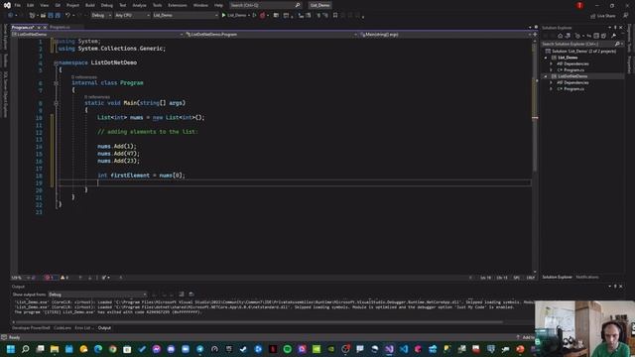Open the ListDotNetDemo project navigation dropdown
Image resolution: width=635 pixels, height=357 pixels.
pyautogui.click(x=97, y=35)
